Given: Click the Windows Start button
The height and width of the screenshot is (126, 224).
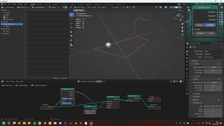Looking at the screenshot, I should [x=4, y=123].
